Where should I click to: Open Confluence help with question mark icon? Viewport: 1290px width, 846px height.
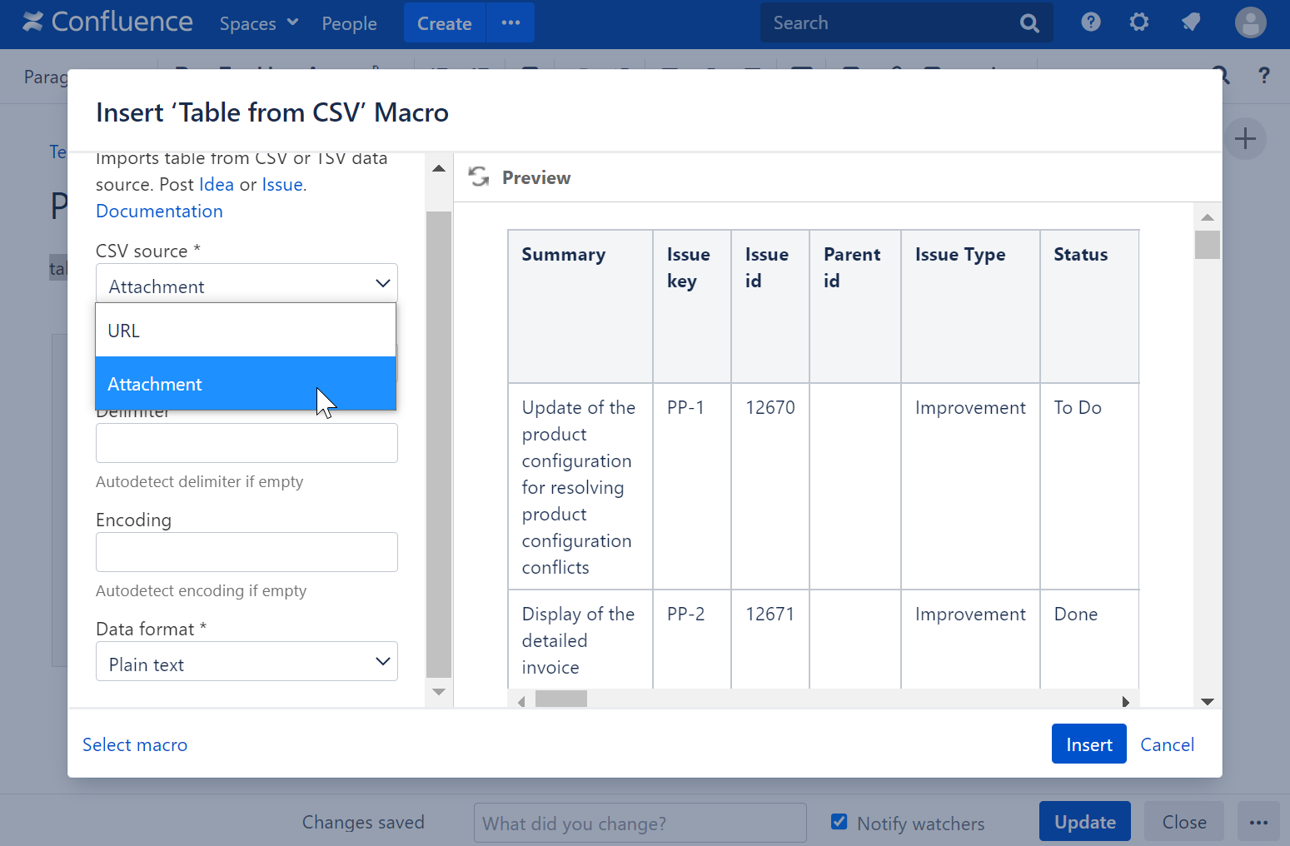1090,22
